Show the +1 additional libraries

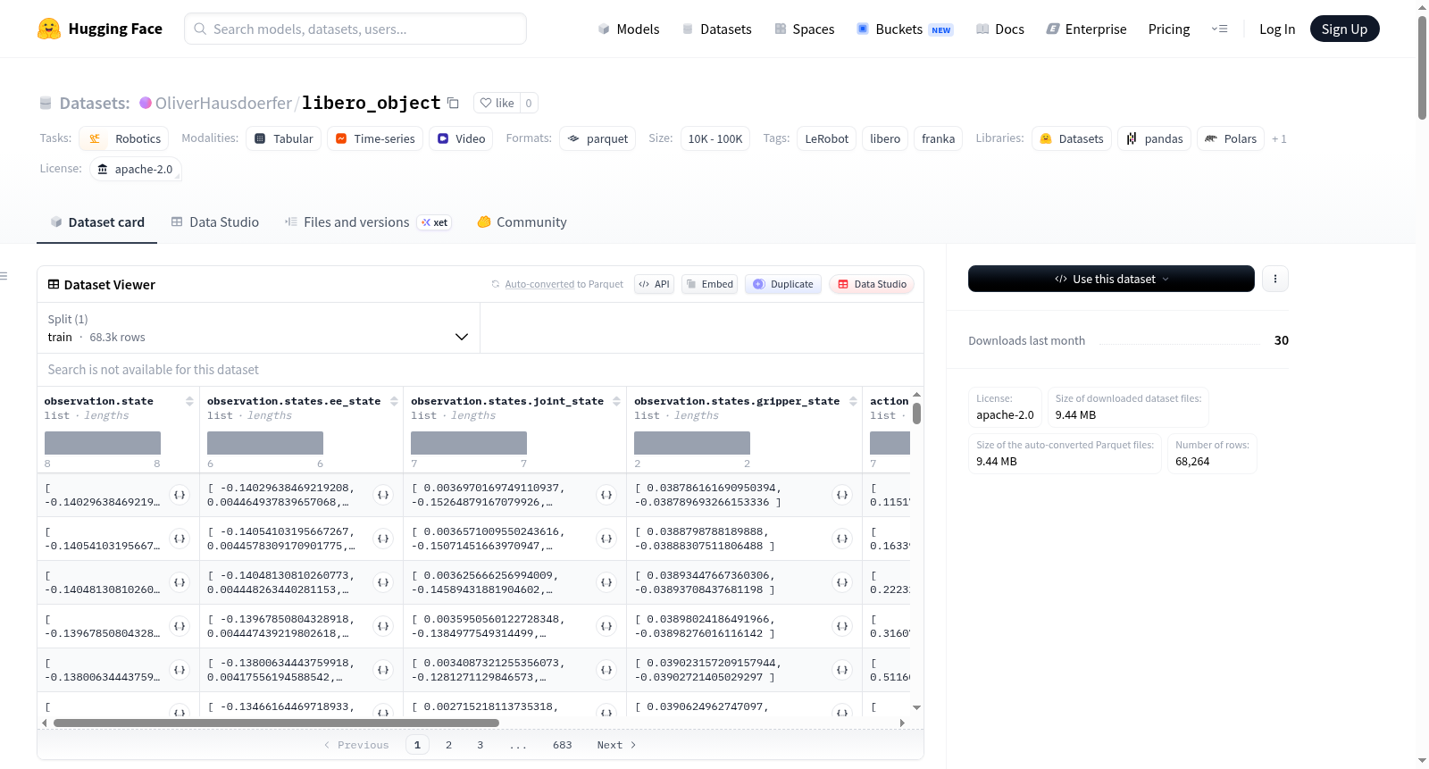[1279, 138]
